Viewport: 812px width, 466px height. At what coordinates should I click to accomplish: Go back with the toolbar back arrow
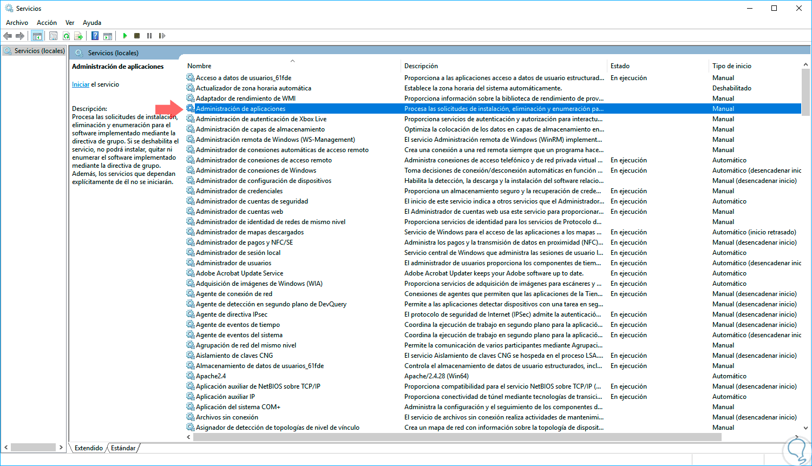click(8, 36)
